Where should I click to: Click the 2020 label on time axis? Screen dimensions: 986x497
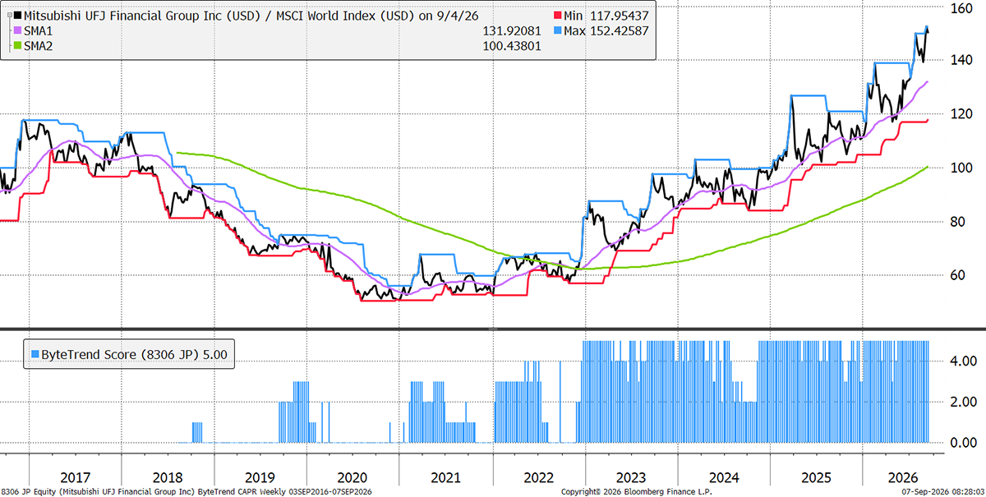[x=352, y=476]
